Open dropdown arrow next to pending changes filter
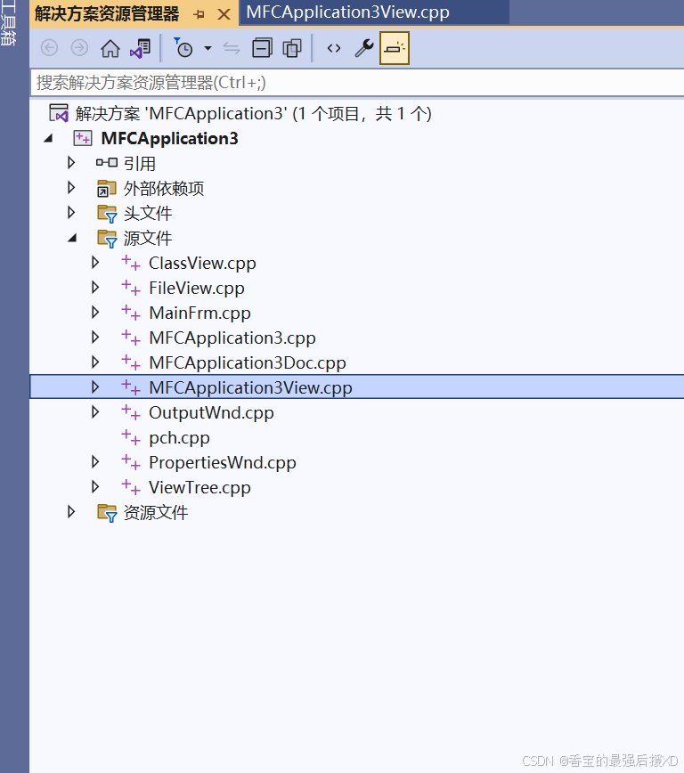Viewport: 684px width, 773px height. point(208,48)
